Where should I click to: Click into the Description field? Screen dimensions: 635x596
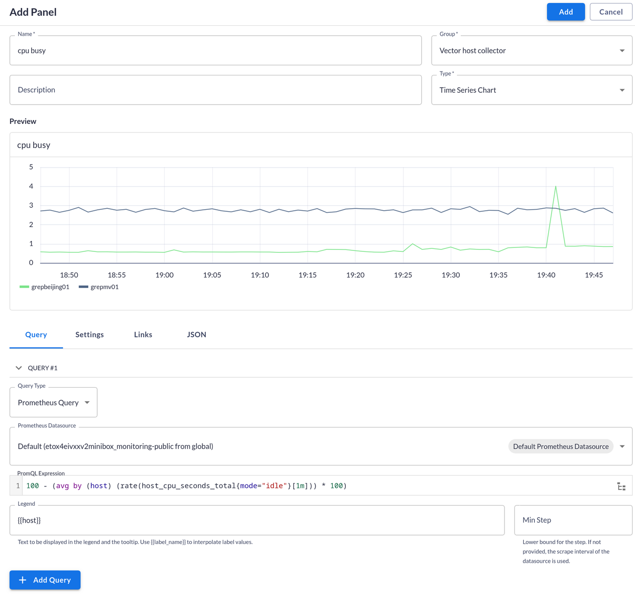pos(215,90)
